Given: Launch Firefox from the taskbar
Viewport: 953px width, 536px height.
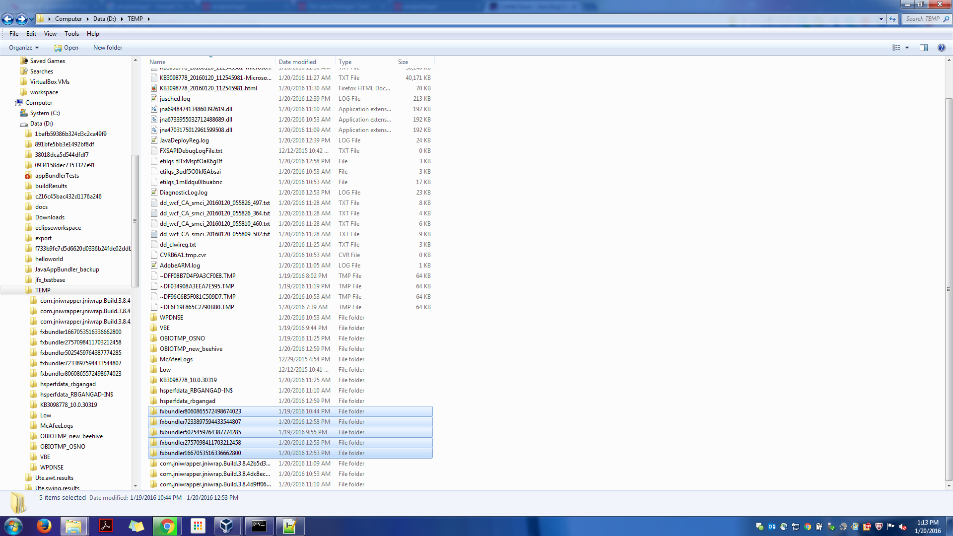Looking at the screenshot, I should pyautogui.click(x=44, y=526).
